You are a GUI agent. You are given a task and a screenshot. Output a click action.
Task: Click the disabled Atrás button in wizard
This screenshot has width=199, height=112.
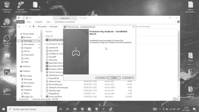101,78
